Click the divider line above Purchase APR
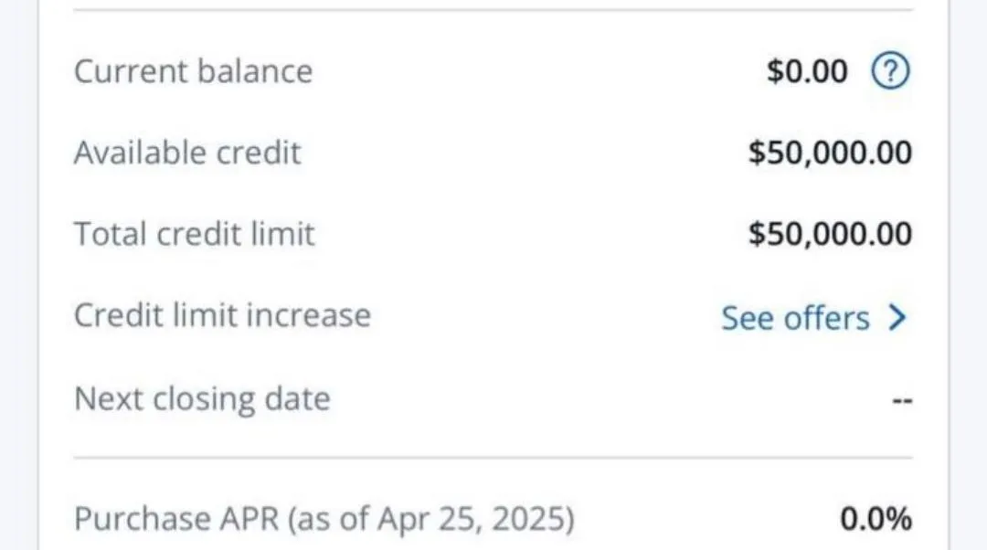The height and width of the screenshot is (550, 987). point(493,458)
